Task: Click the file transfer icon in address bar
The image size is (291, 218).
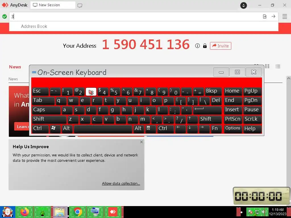Action: pyautogui.click(x=265, y=16)
